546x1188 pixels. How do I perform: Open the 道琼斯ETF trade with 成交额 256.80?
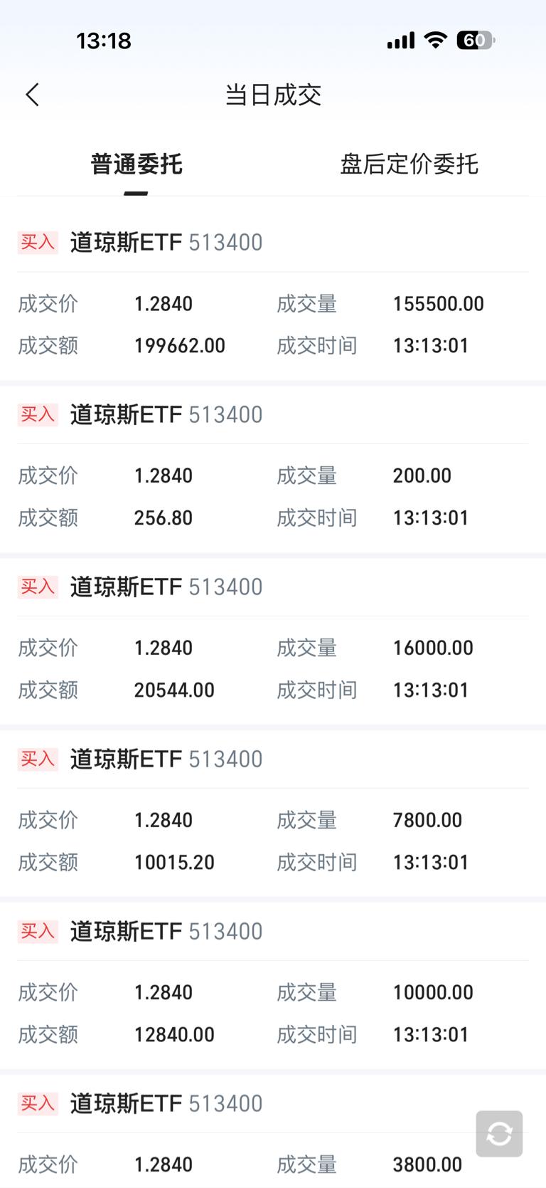tap(273, 497)
